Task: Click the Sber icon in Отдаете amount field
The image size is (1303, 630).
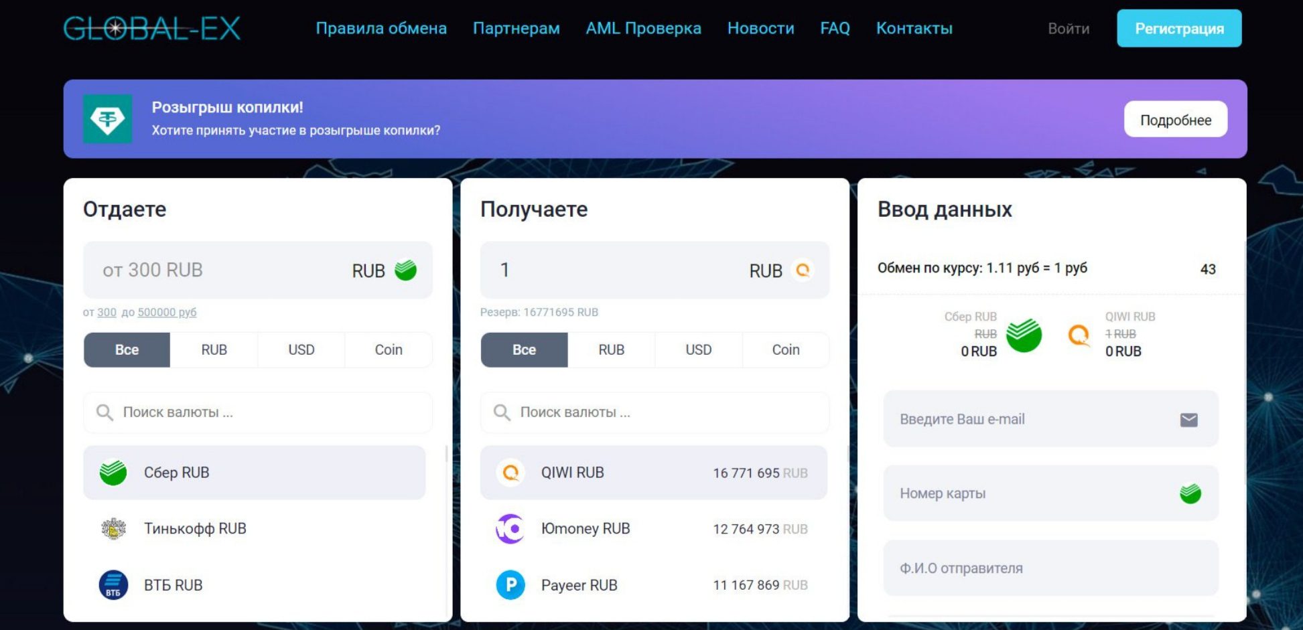Action: pyautogui.click(x=405, y=270)
